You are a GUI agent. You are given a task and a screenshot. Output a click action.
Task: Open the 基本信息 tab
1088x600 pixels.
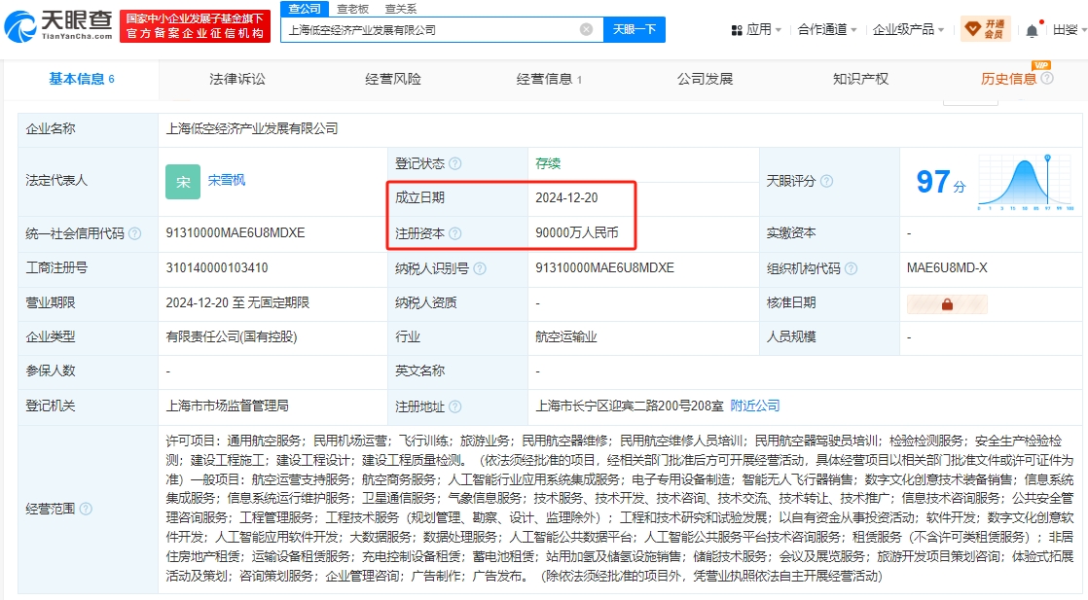click(81, 79)
